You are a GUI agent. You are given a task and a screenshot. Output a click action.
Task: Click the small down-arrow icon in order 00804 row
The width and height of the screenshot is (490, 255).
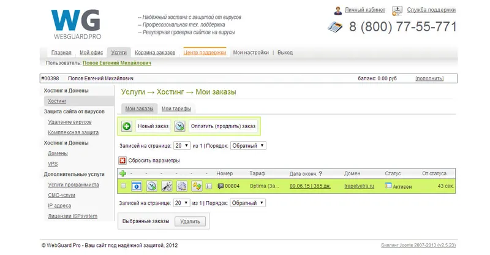[x=209, y=186]
